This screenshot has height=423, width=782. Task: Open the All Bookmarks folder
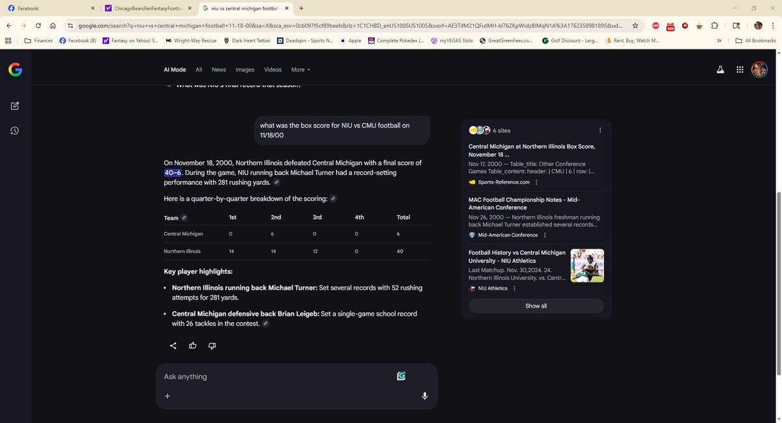click(x=756, y=40)
